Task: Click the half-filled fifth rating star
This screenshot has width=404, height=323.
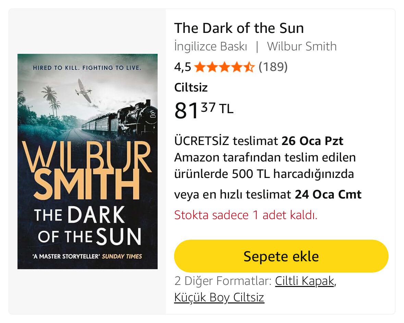Action: click(249, 67)
